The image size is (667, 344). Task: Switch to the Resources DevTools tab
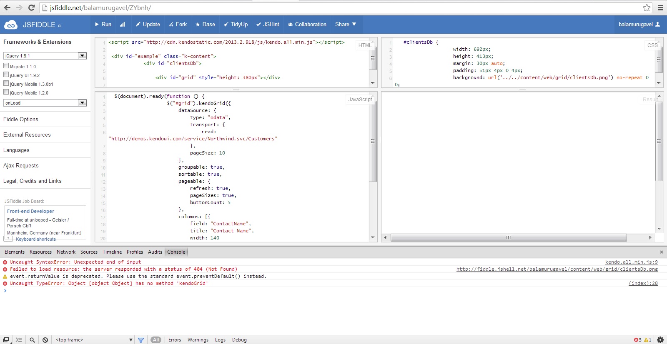40,252
